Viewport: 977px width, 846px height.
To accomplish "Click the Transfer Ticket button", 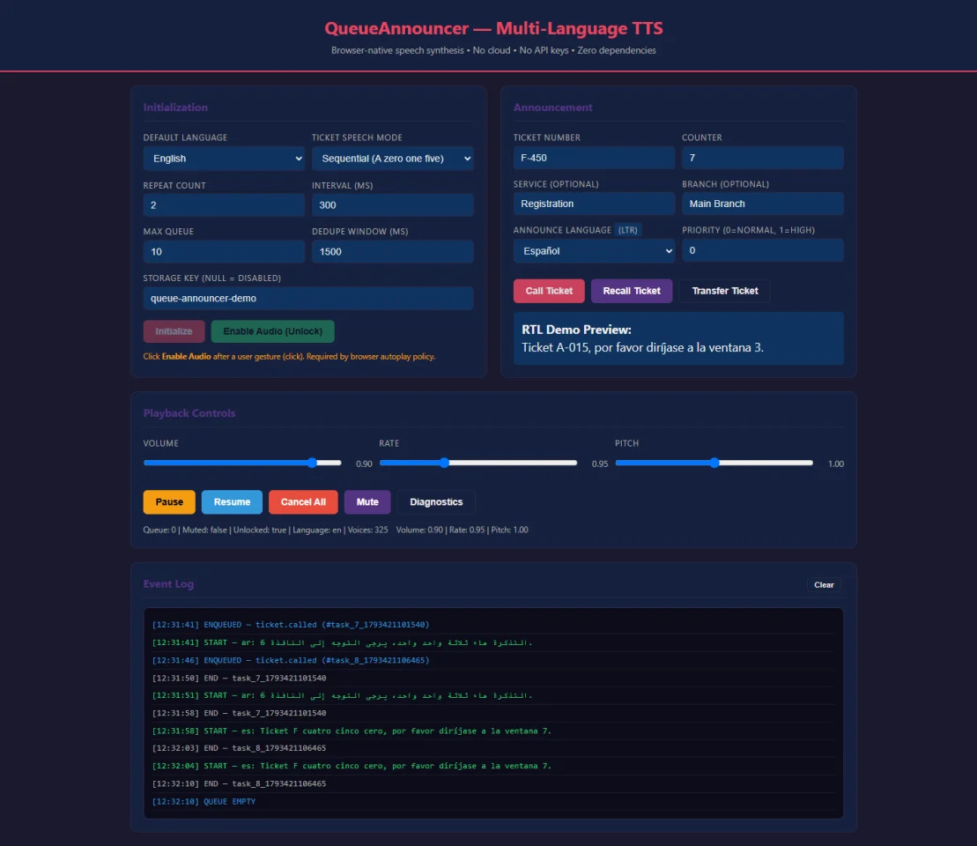I will (725, 291).
